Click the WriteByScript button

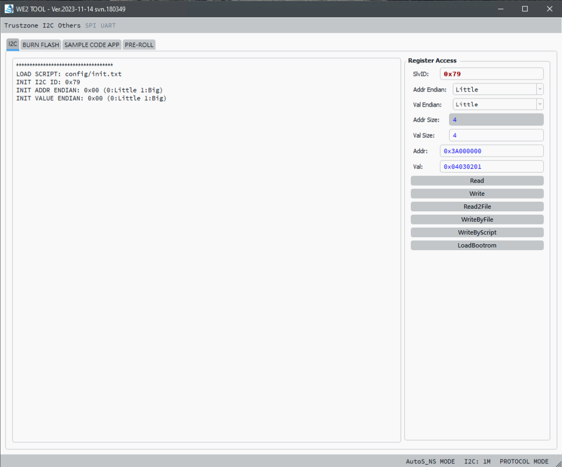(477, 232)
